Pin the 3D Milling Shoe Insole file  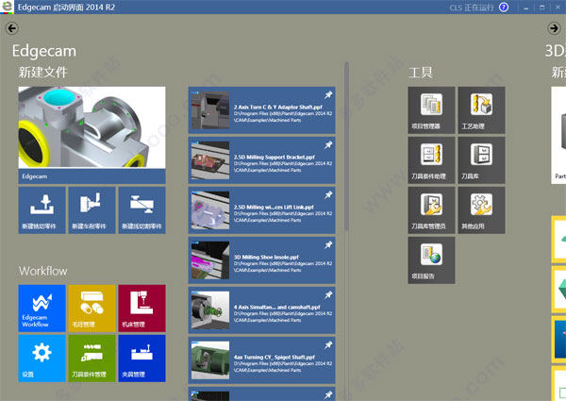328,244
